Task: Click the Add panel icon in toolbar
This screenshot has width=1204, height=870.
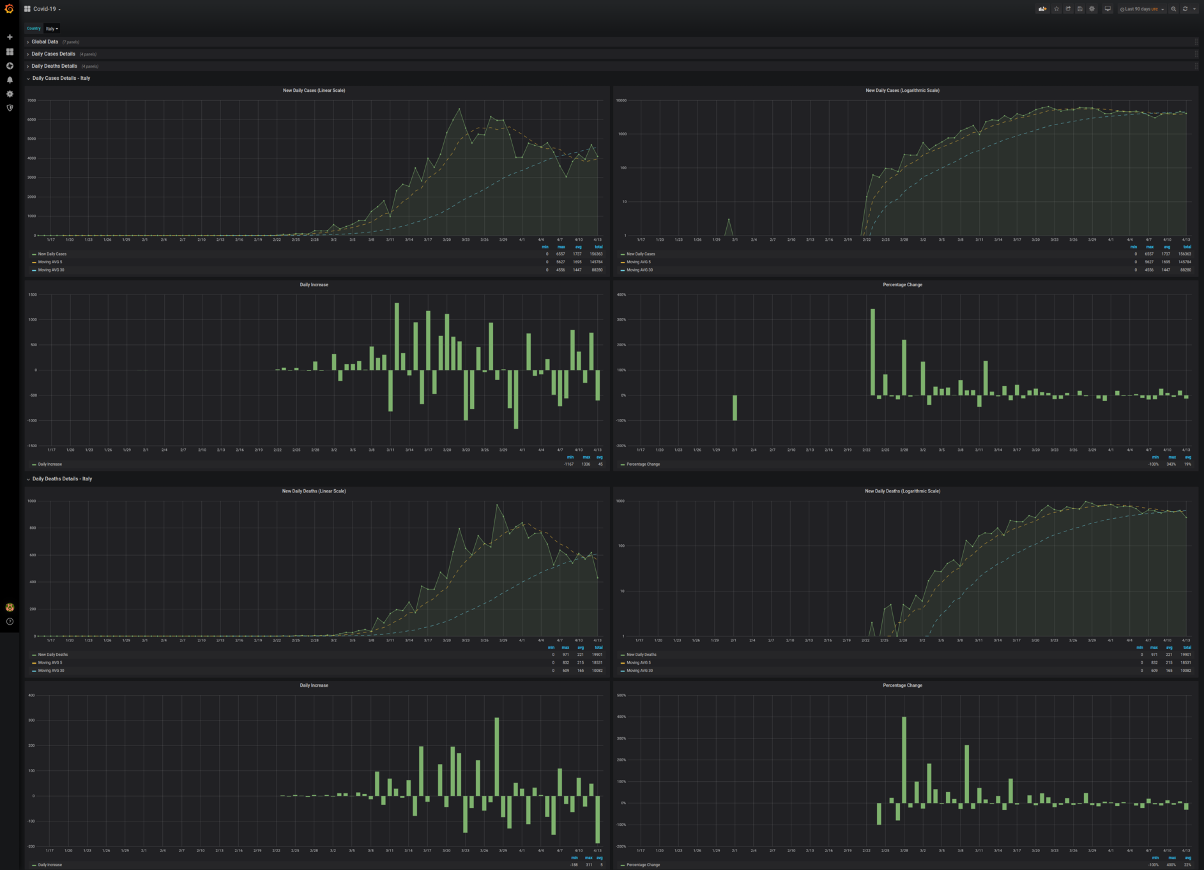Action: [1042, 9]
